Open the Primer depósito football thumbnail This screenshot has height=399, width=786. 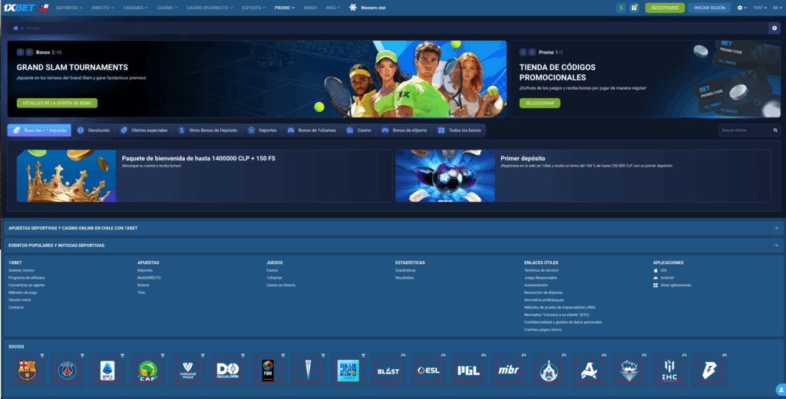pyautogui.click(x=445, y=176)
